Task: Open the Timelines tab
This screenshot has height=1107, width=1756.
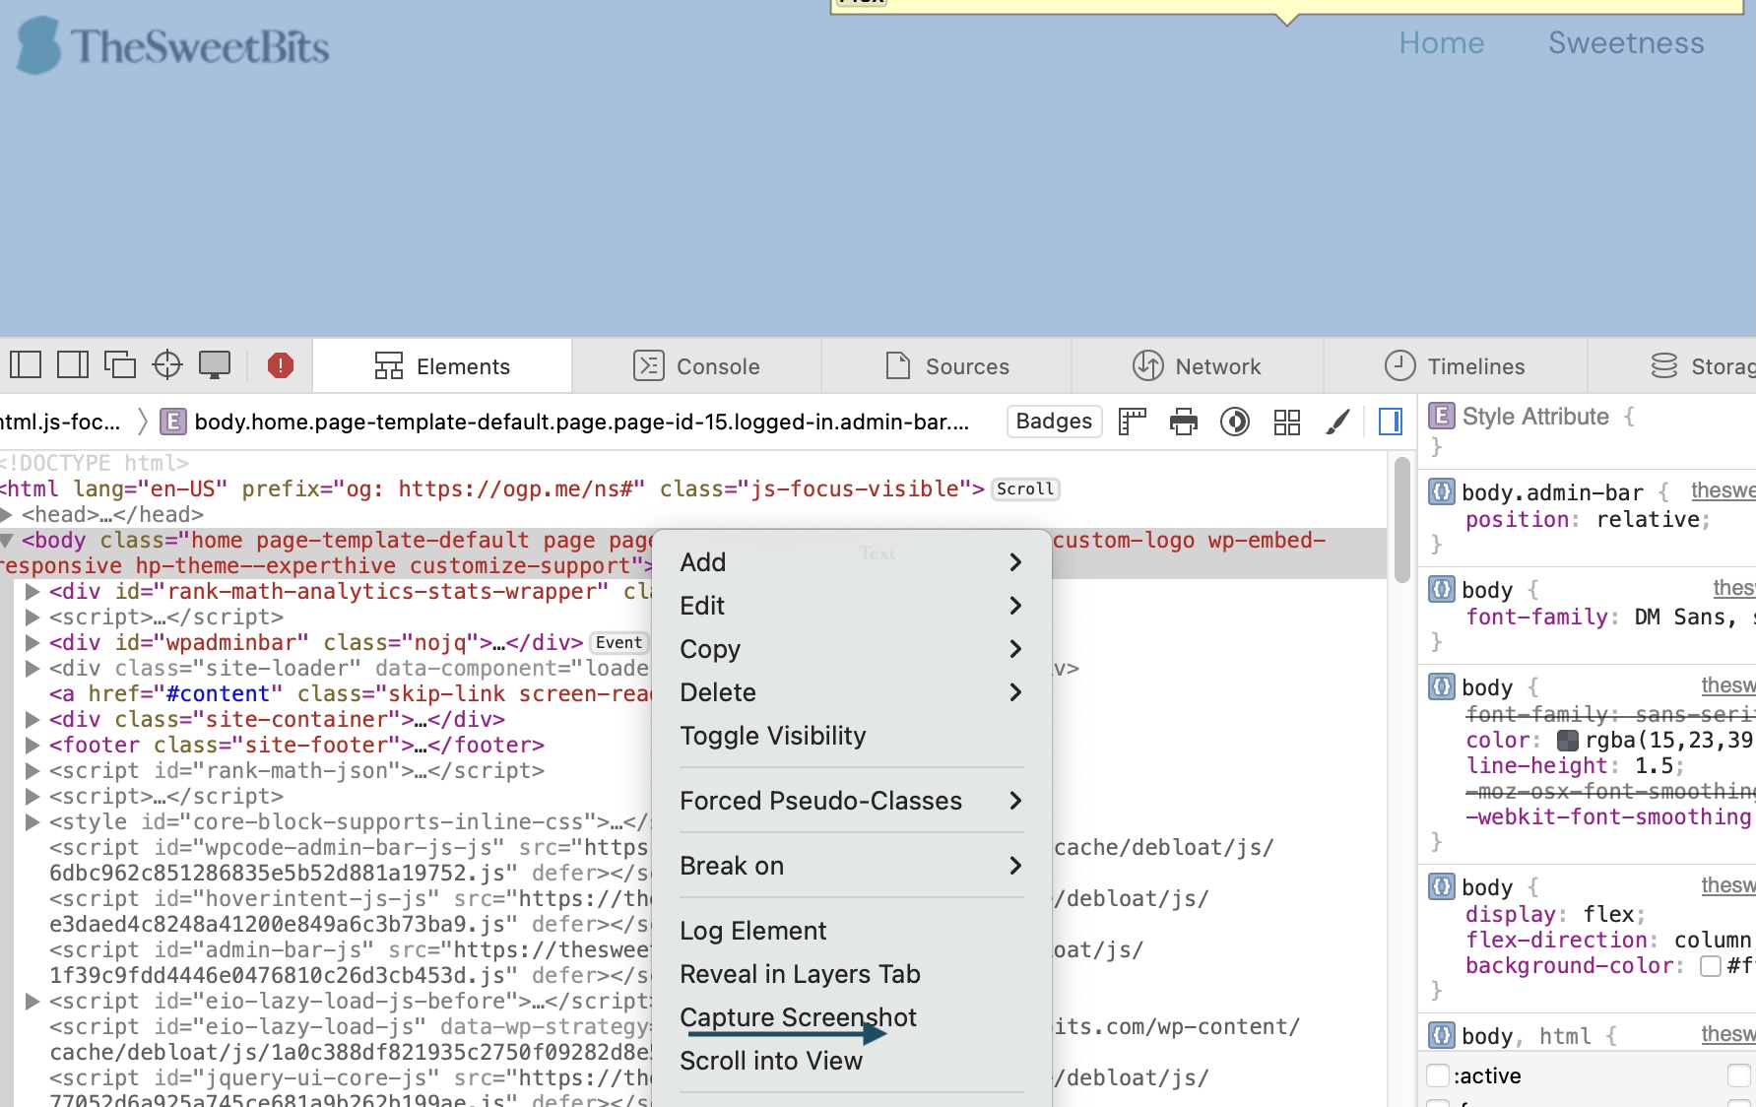Action: pos(1455,366)
